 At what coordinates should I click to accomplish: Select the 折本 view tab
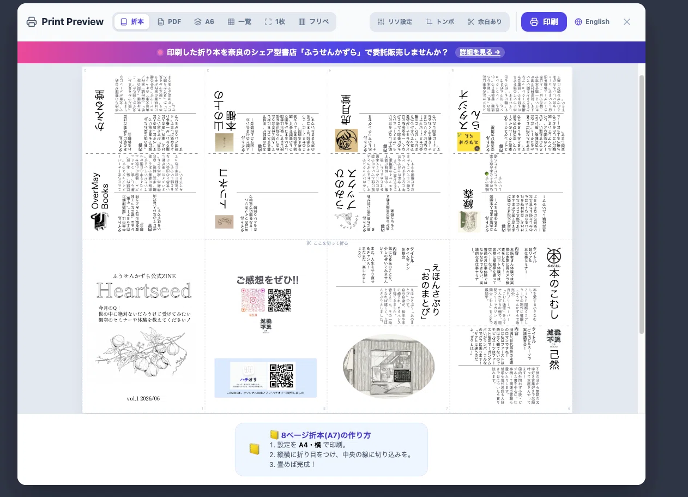(x=132, y=22)
